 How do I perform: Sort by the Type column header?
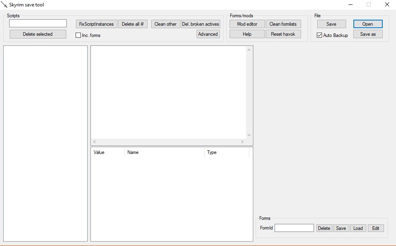pyautogui.click(x=227, y=152)
